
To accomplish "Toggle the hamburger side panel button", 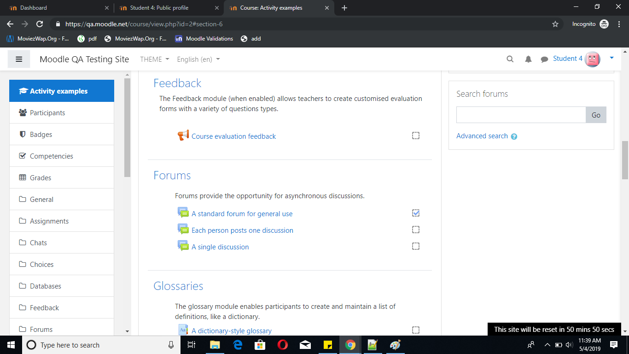I will click(19, 59).
